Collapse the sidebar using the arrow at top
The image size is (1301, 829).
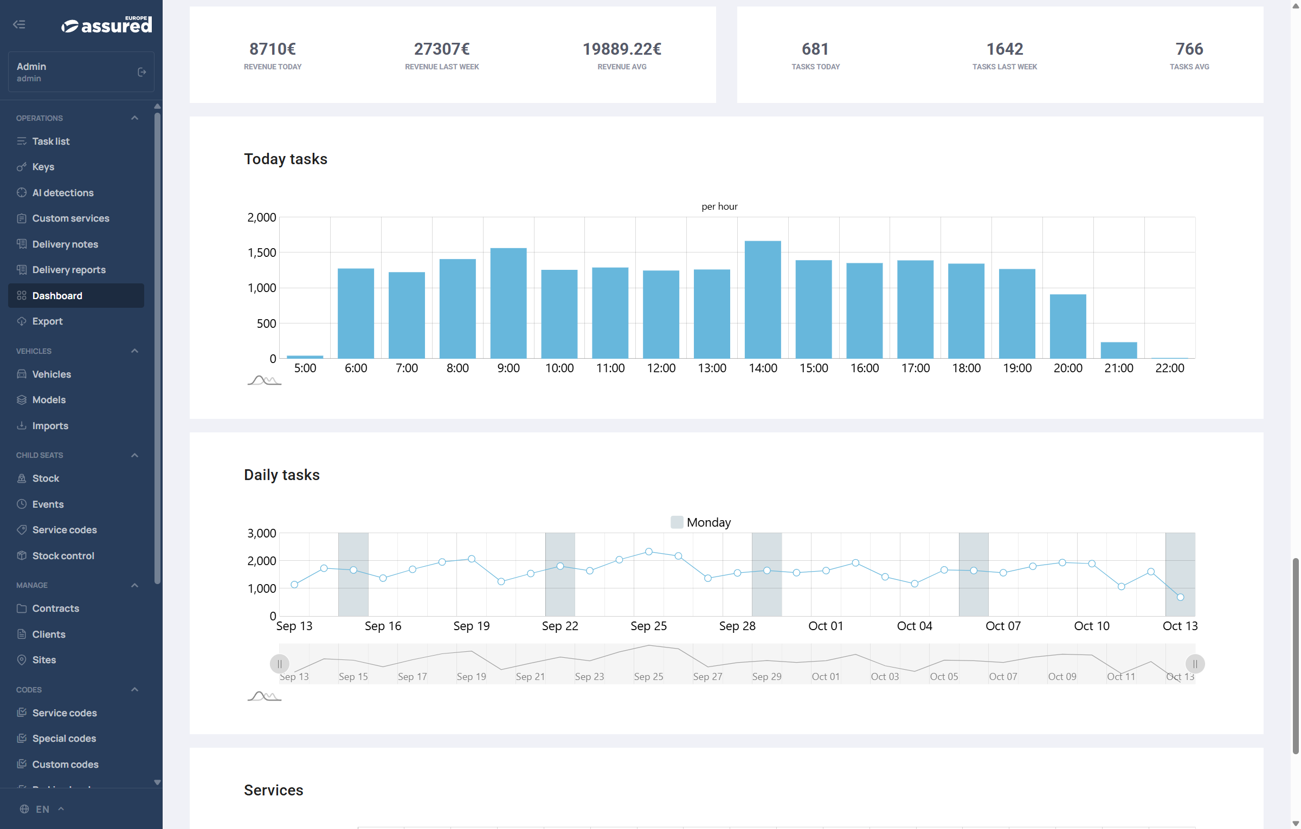[x=20, y=24]
